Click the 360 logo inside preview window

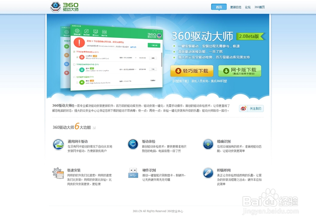155,36
